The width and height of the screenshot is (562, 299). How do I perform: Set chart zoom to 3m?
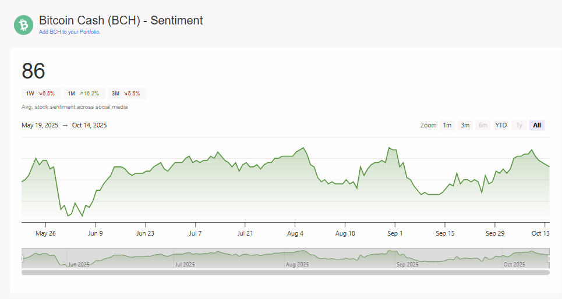(465, 125)
